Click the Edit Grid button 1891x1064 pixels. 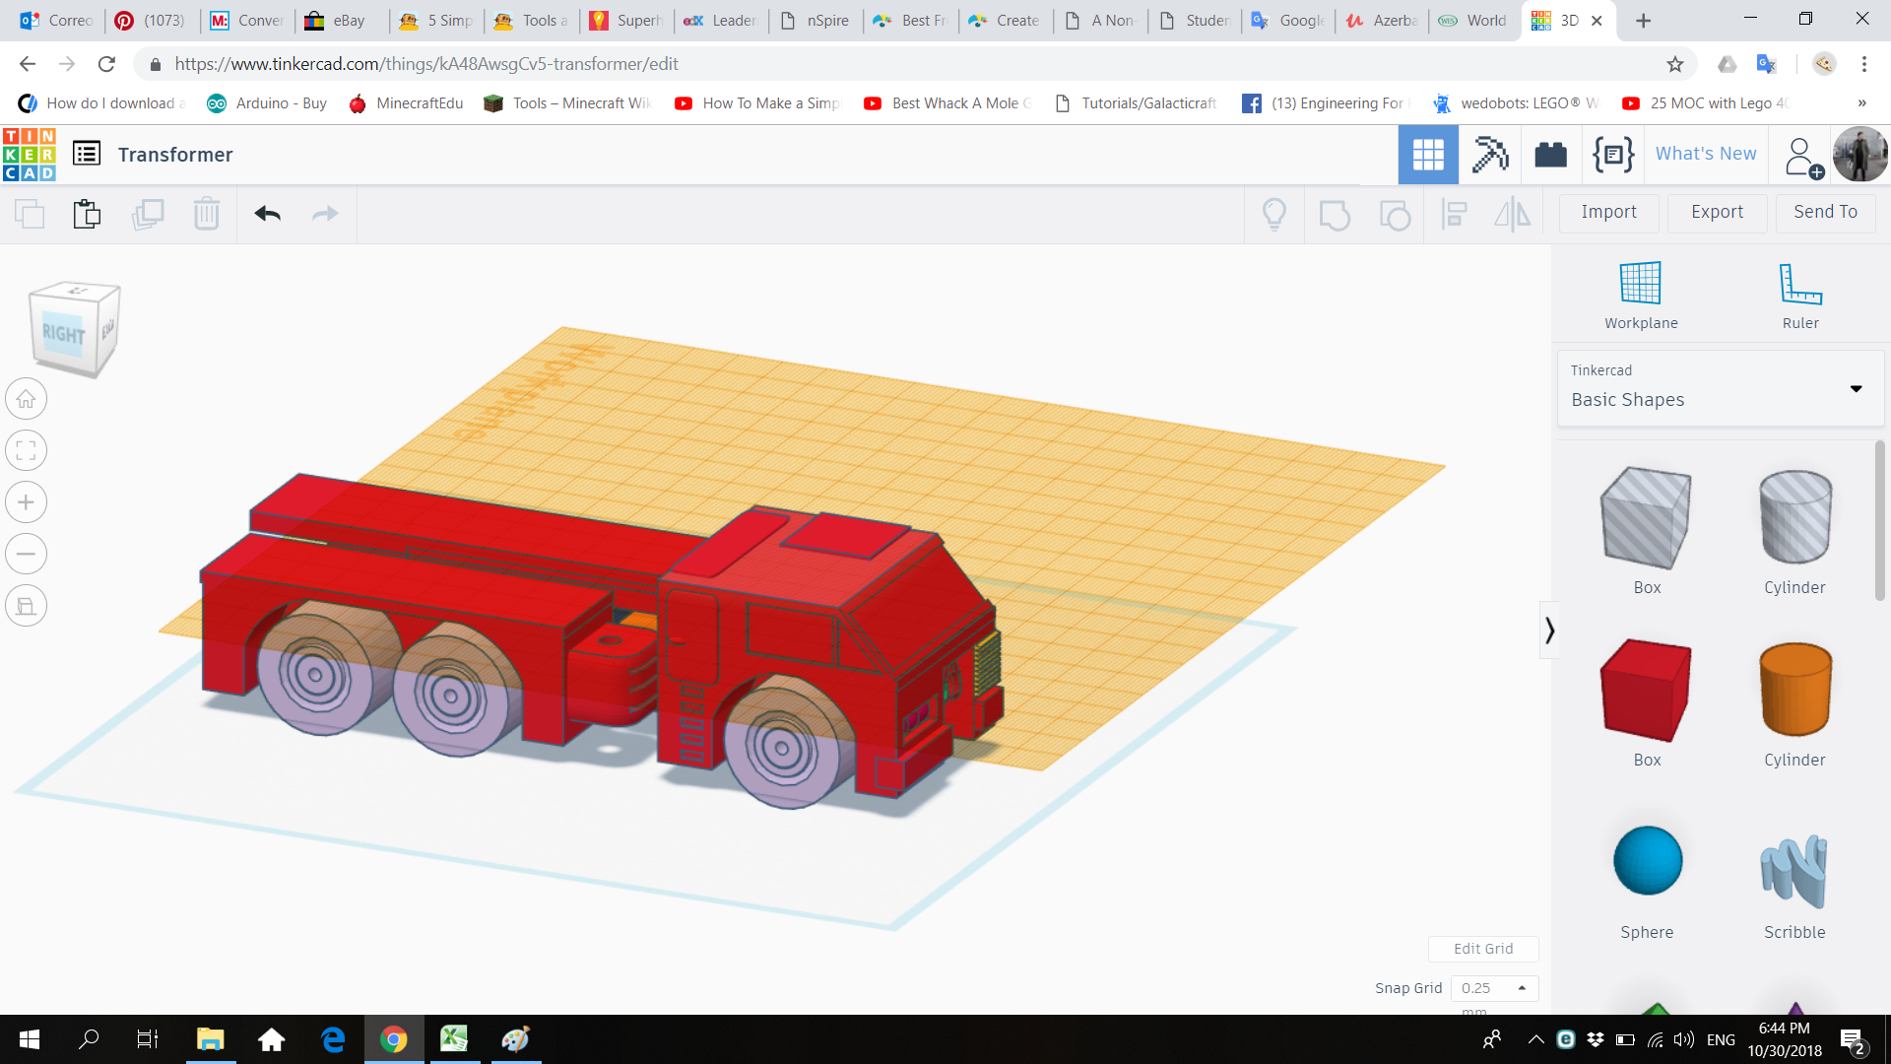1482,949
